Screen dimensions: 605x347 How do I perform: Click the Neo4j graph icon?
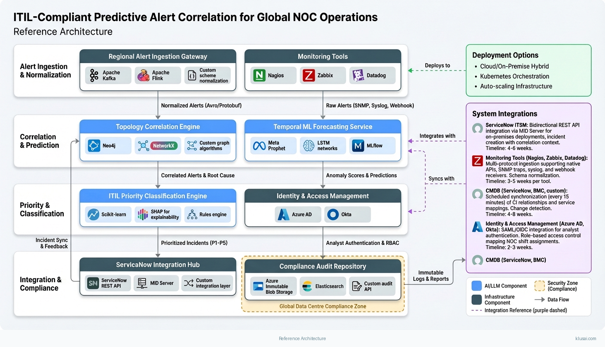(94, 146)
